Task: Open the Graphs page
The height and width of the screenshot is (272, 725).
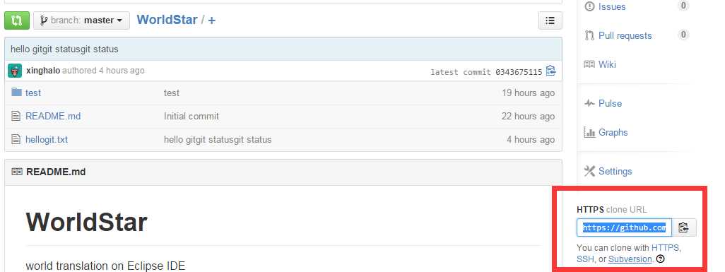Action: [613, 132]
